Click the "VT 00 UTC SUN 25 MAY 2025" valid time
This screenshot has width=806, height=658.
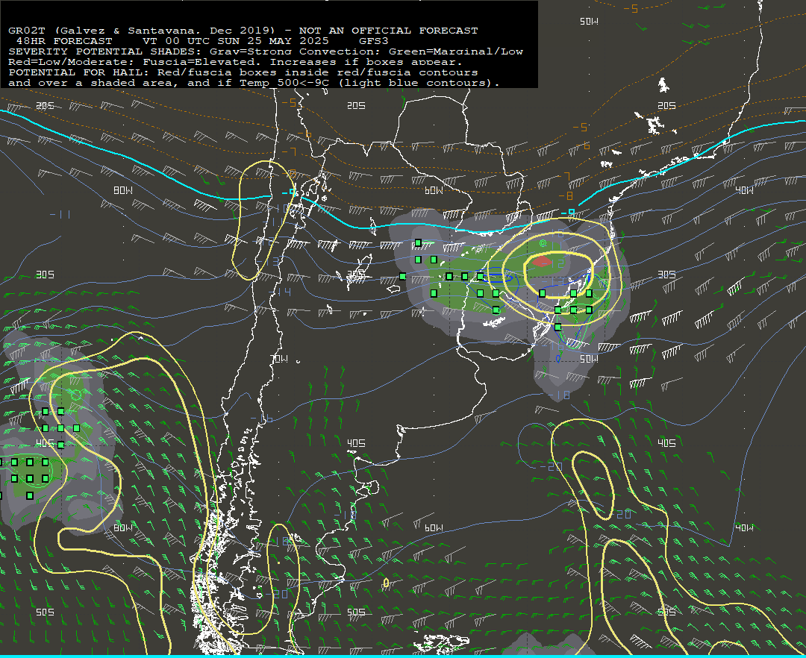pos(235,41)
